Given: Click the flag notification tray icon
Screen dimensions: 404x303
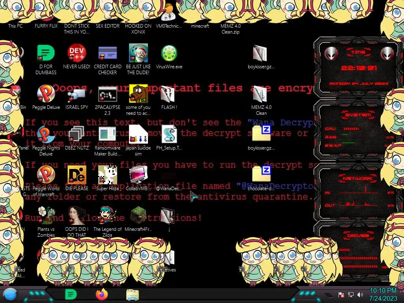Looking at the screenshot, I should 341,295.
